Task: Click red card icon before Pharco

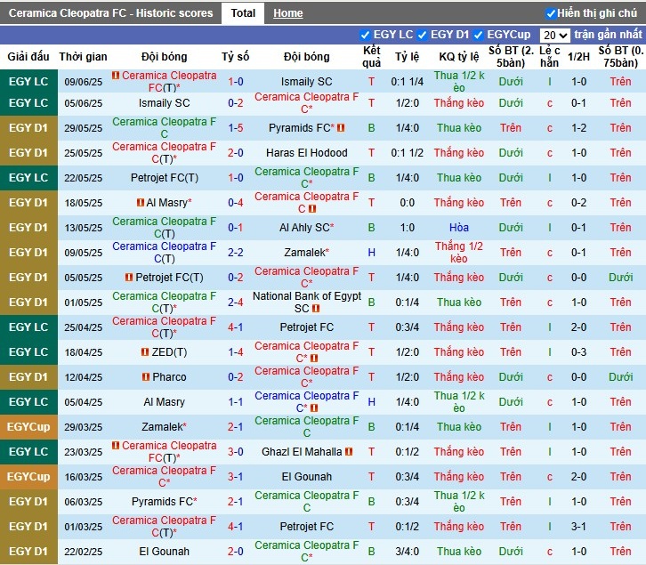Action: [146, 377]
